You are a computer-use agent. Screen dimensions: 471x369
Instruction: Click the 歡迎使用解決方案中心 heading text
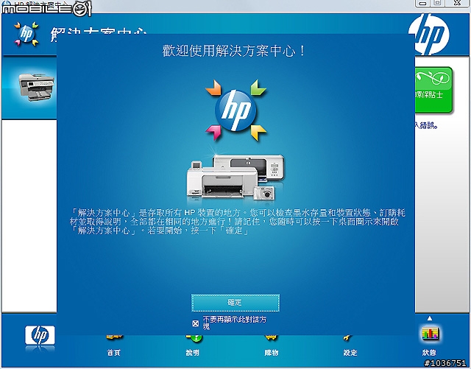pos(234,51)
